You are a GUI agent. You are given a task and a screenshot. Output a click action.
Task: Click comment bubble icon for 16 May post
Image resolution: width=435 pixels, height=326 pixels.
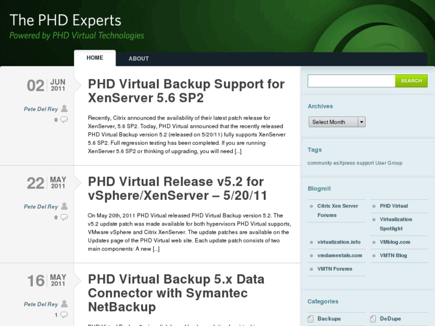click(x=64, y=315)
